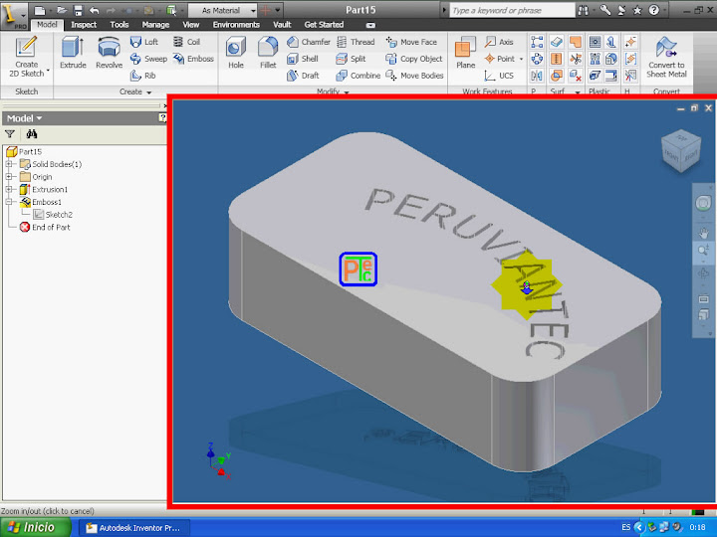The height and width of the screenshot is (537, 717).
Task: Open the Help question mark icon
Action: tap(654, 10)
